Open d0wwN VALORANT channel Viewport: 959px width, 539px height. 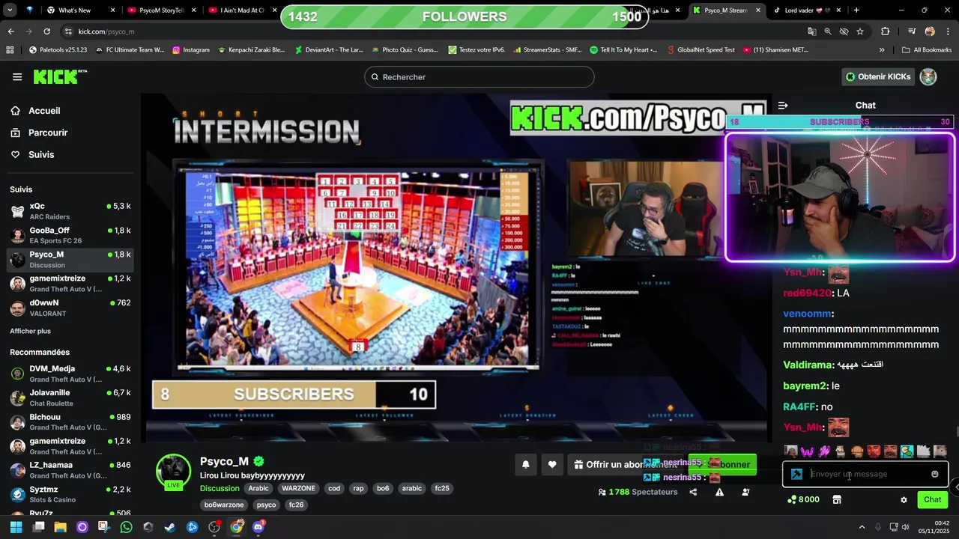70,308
